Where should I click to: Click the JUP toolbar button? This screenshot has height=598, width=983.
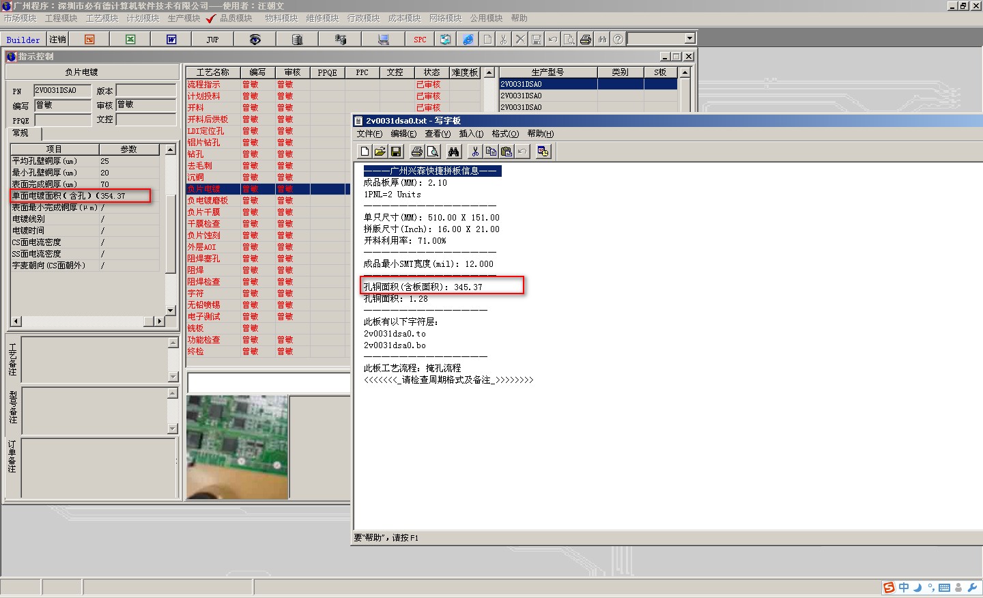tap(213, 40)
